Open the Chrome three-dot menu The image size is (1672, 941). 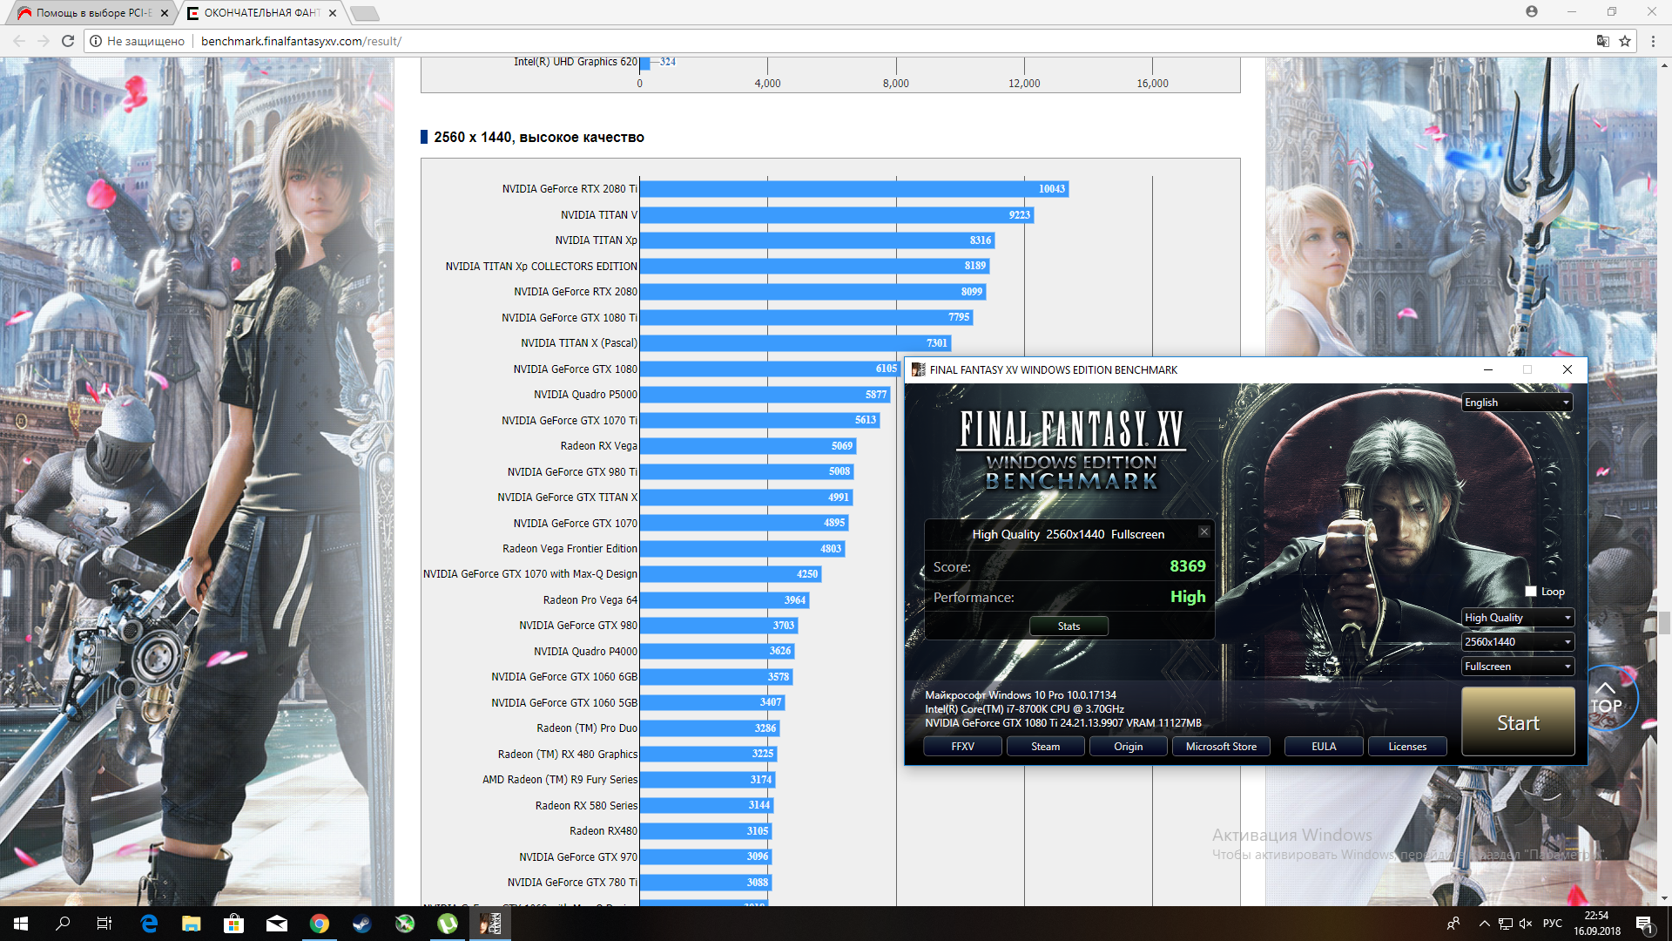pyautogui.click(x=1653, y=41)
